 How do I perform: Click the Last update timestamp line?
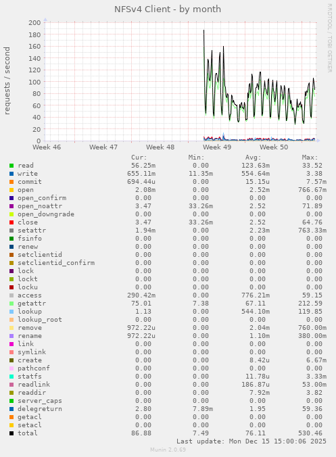(251, 441)
